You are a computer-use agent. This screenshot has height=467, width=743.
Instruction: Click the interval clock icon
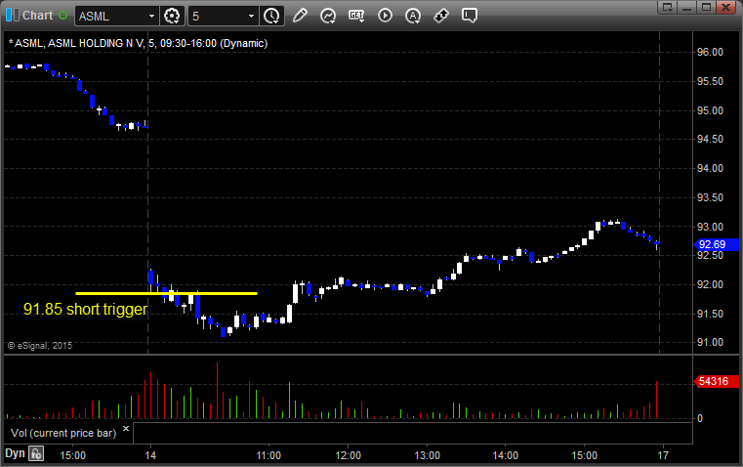271,16
